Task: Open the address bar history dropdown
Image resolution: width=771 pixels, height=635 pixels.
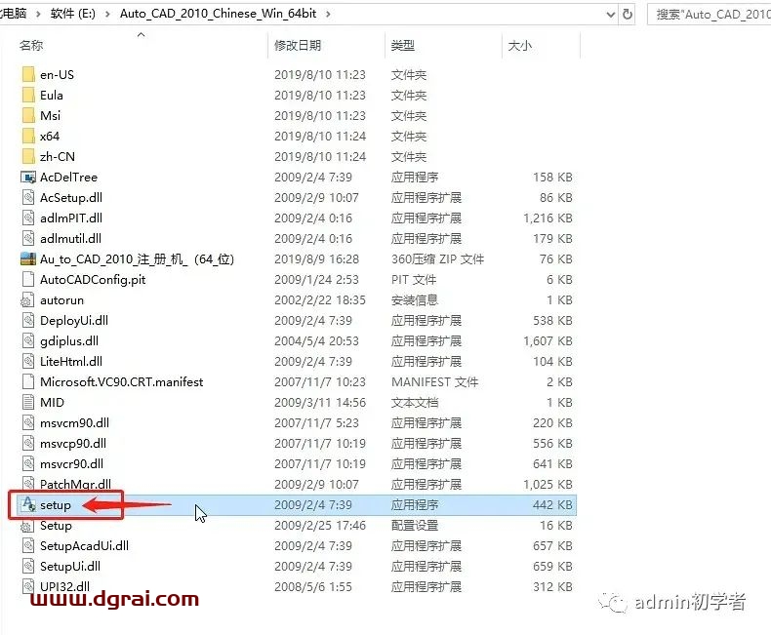Action: pos(610,15)
